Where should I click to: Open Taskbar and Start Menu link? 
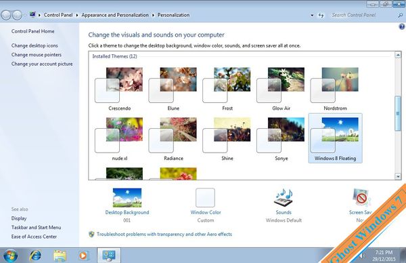37,228
